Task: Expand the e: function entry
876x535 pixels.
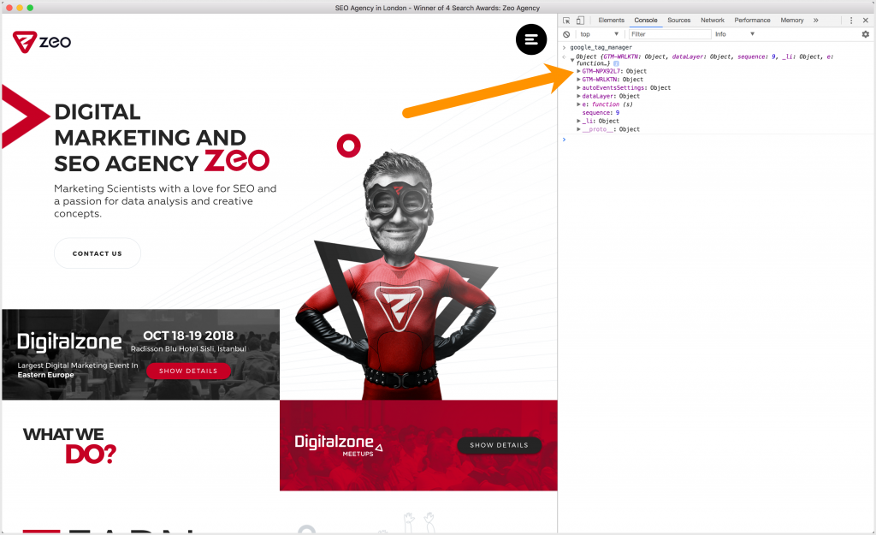Action: pyautogui.click(x=579, y=104)
